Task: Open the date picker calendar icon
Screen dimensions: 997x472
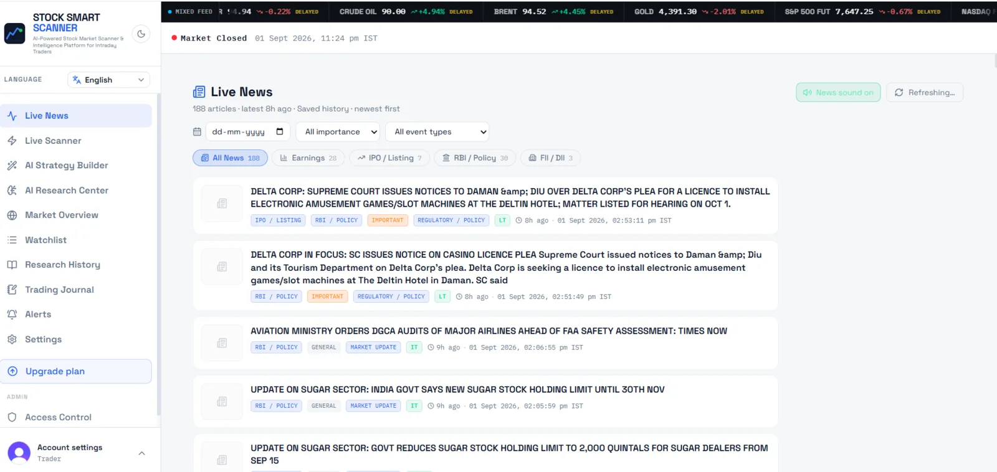Action: pos(280,131)
